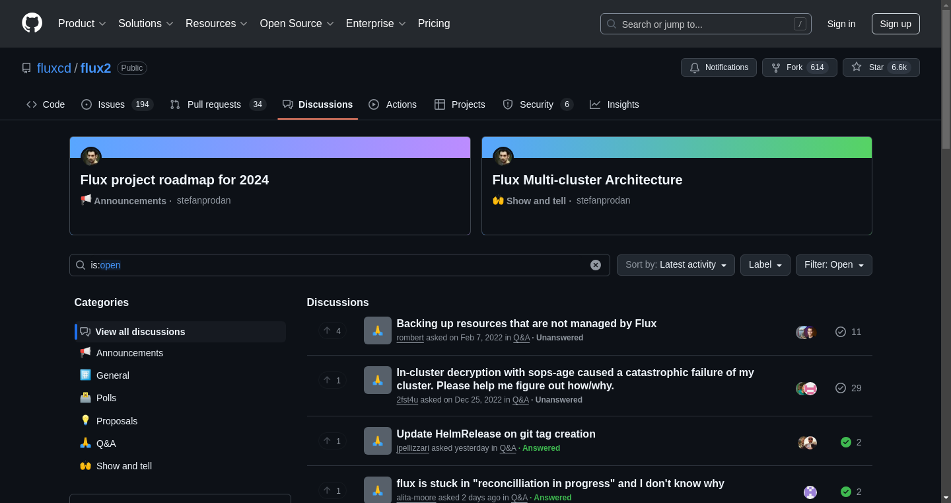
Task: Fork the flux2 repository
Action: (800, 67)
